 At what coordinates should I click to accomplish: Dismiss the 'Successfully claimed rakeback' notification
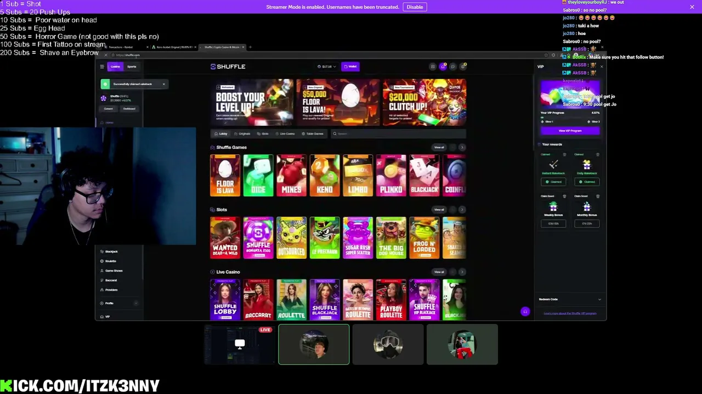[163, 84]
